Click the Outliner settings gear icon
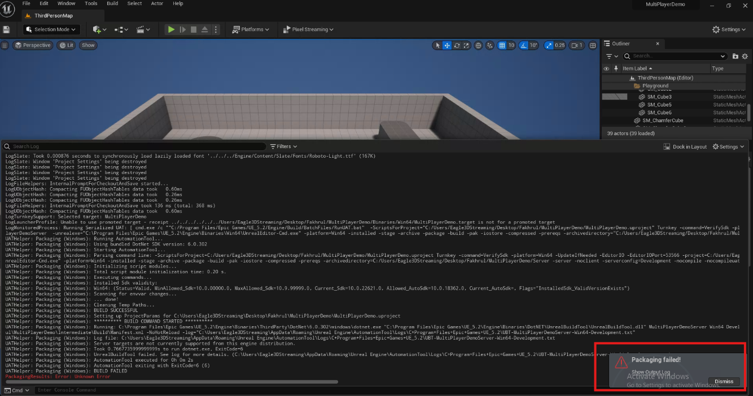 click(x=745, y=56)
